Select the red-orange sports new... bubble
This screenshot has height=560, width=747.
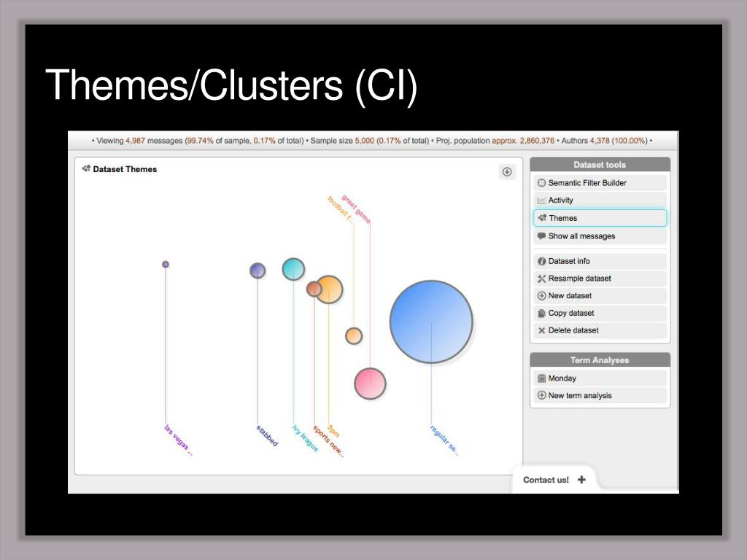click(x=312, y=289)
